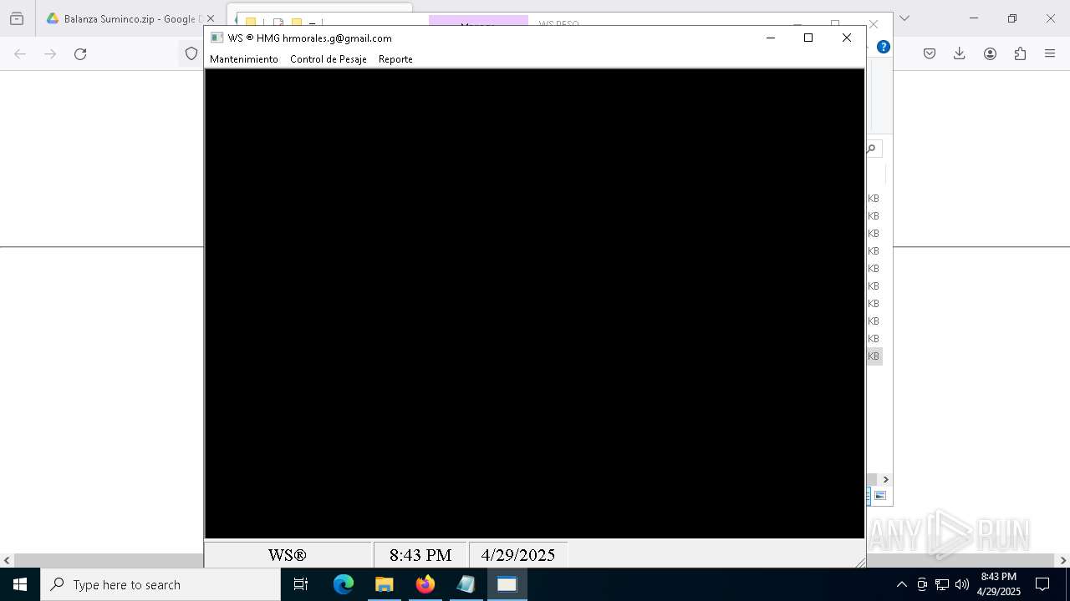Maximize the WS HMG window
The height and width of the screenshot is (601, 1070).
[808, 38]
